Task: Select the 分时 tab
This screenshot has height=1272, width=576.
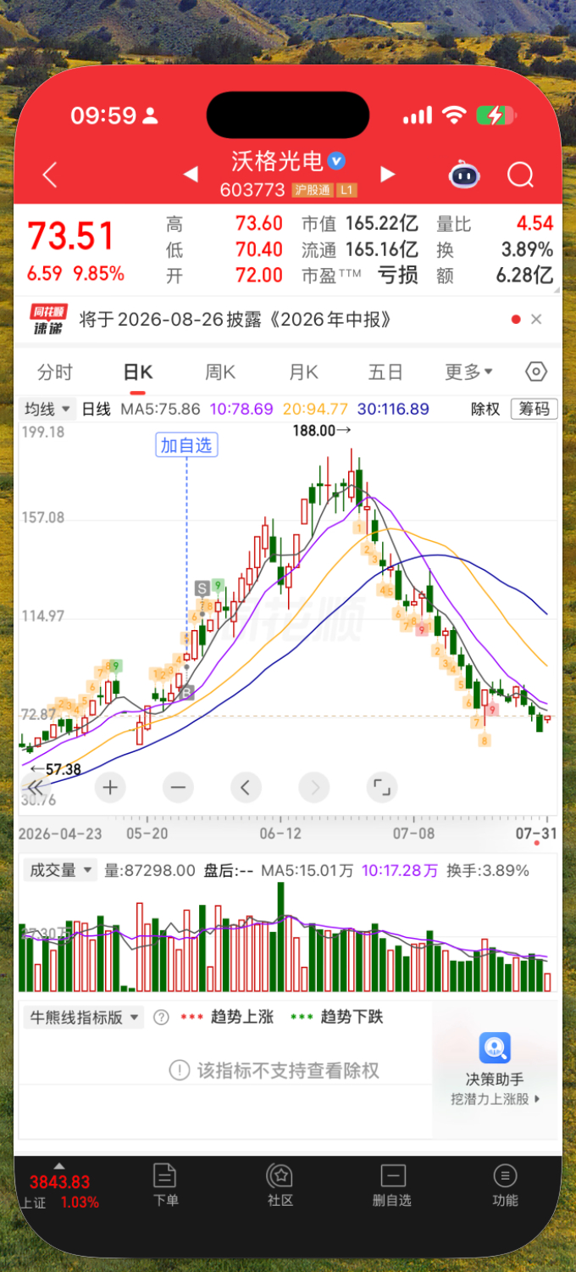Action: coord(55,371)
